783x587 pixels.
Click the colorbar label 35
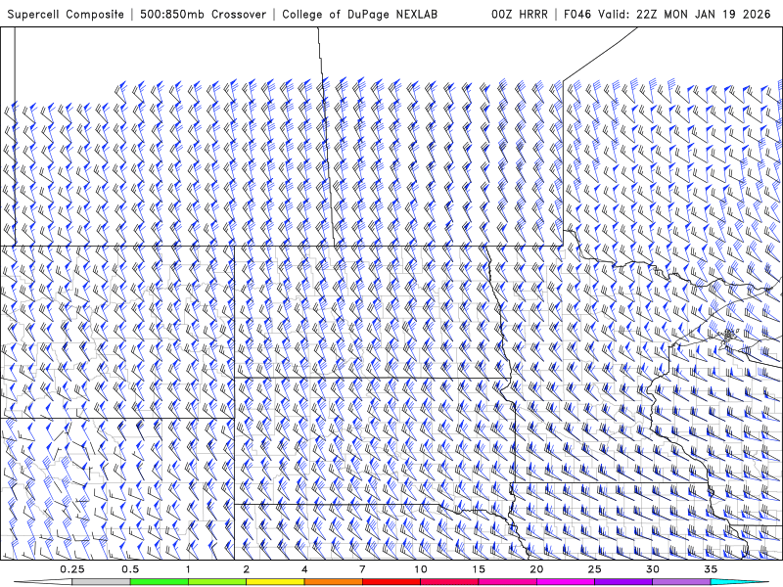(711, 569)
